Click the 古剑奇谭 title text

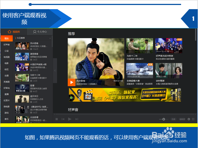pyautogui.click(x=34, y=117)
